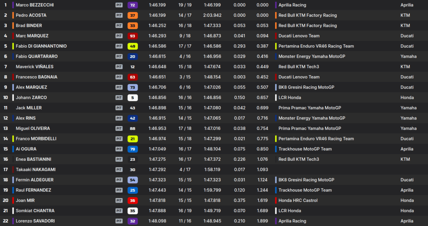
Task: Click the PIT badge beside Joan Mir
Action: tap(119, 201)
